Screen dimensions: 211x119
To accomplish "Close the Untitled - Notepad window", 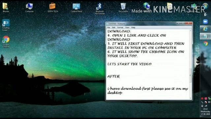I will click(x=189, y=23).
